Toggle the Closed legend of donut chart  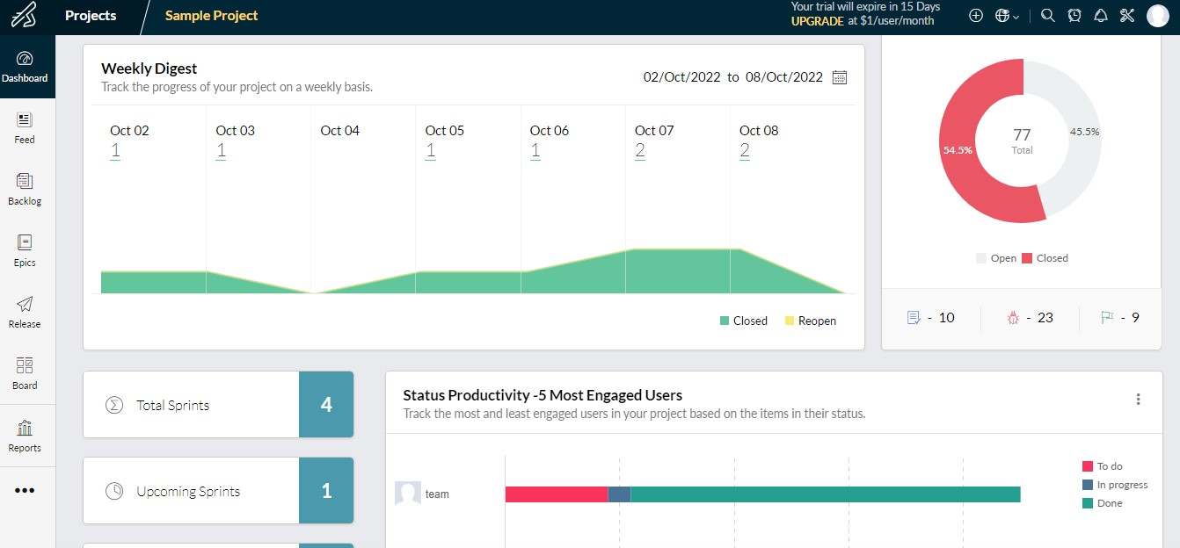click(1045, 258)
